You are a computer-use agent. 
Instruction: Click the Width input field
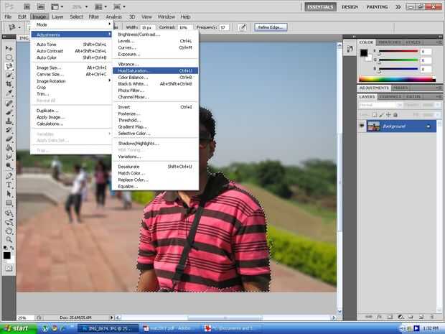(x=148, y=27)
